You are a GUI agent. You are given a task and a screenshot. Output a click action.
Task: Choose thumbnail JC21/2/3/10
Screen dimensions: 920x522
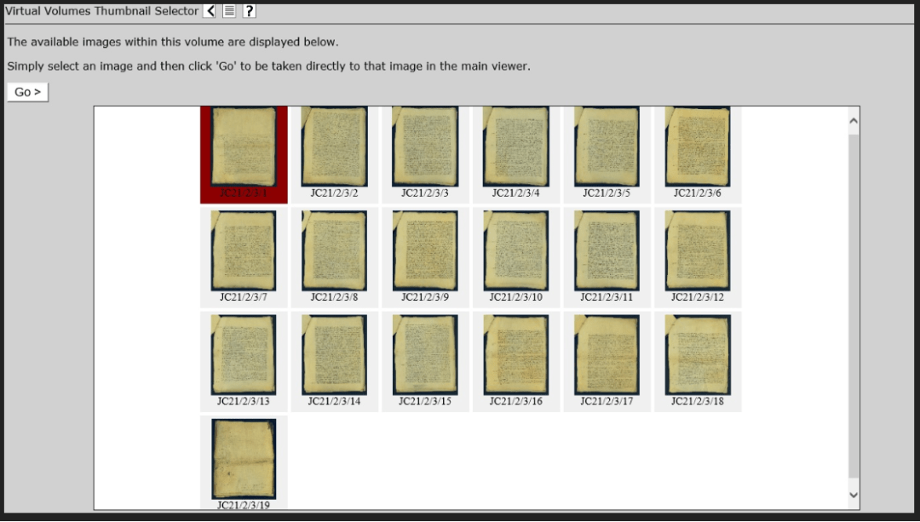[515, 251]
